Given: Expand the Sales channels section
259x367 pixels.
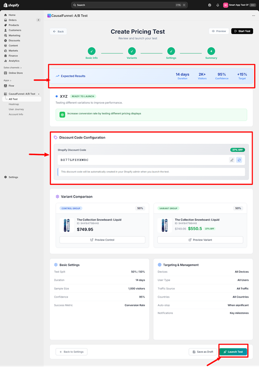Looking at the screenshot, I should pyautogui.click(x=12, y=68).
